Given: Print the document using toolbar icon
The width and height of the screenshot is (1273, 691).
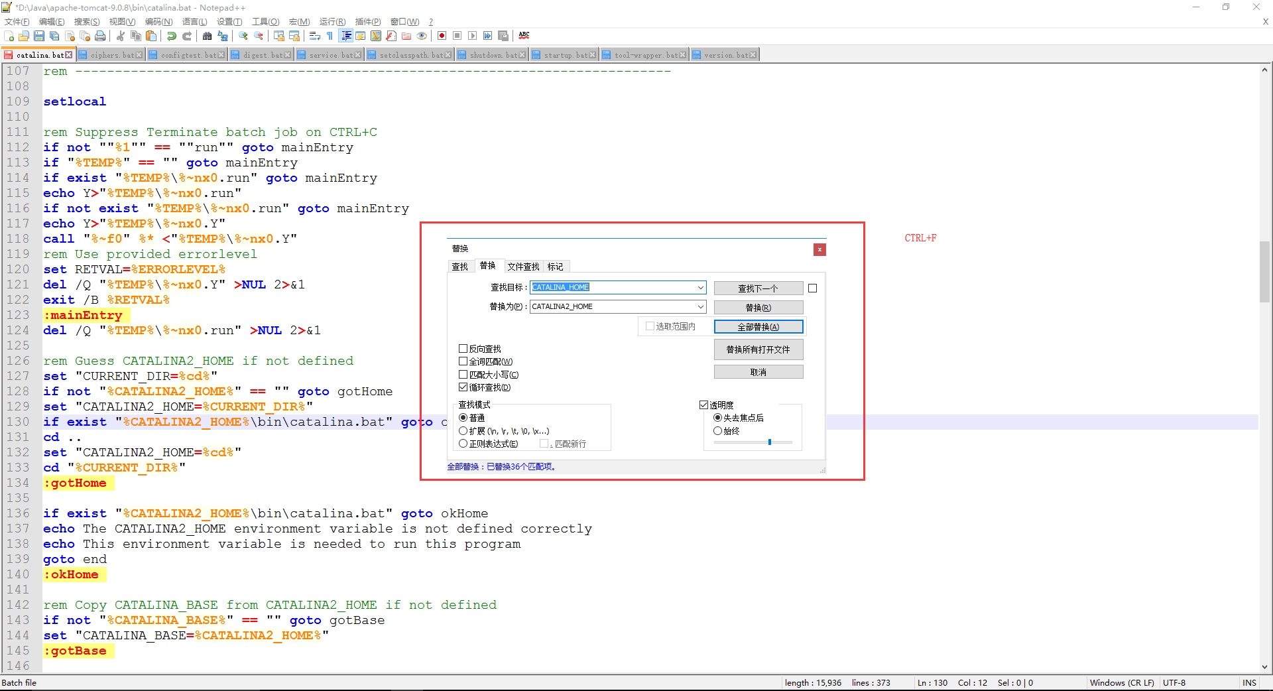Looking at the screenshot, I should point(100,36).
